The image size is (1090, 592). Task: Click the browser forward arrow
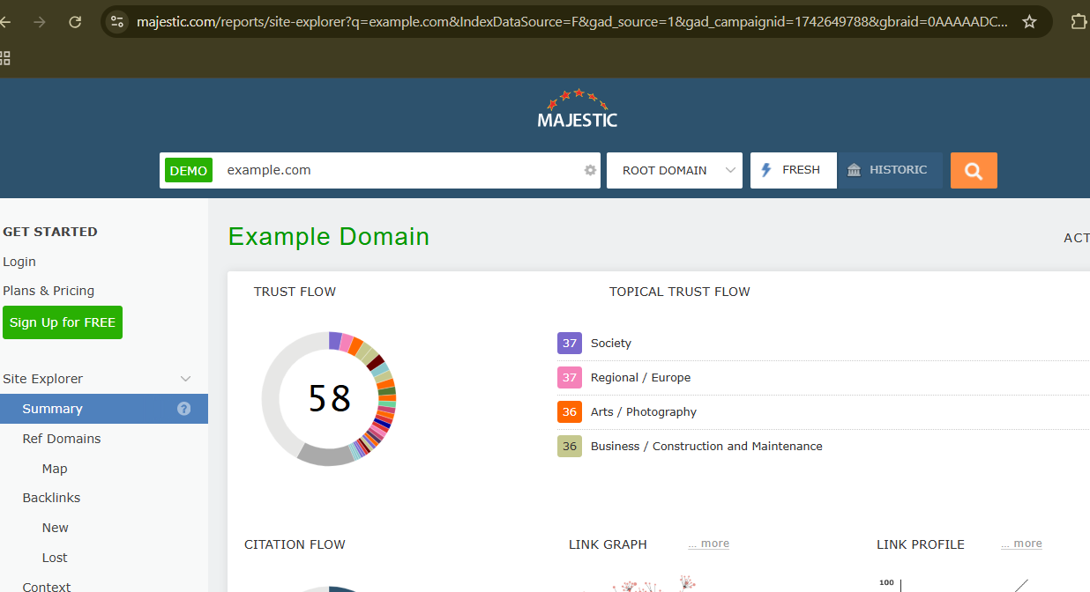[x=39, y=22]
